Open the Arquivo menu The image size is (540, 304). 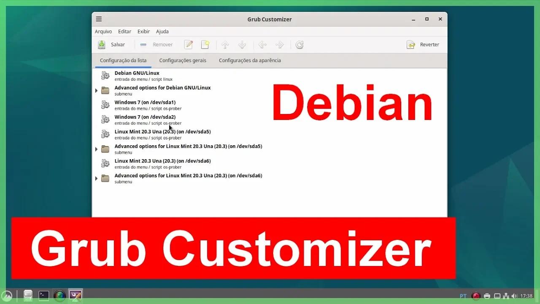(103, 31)
